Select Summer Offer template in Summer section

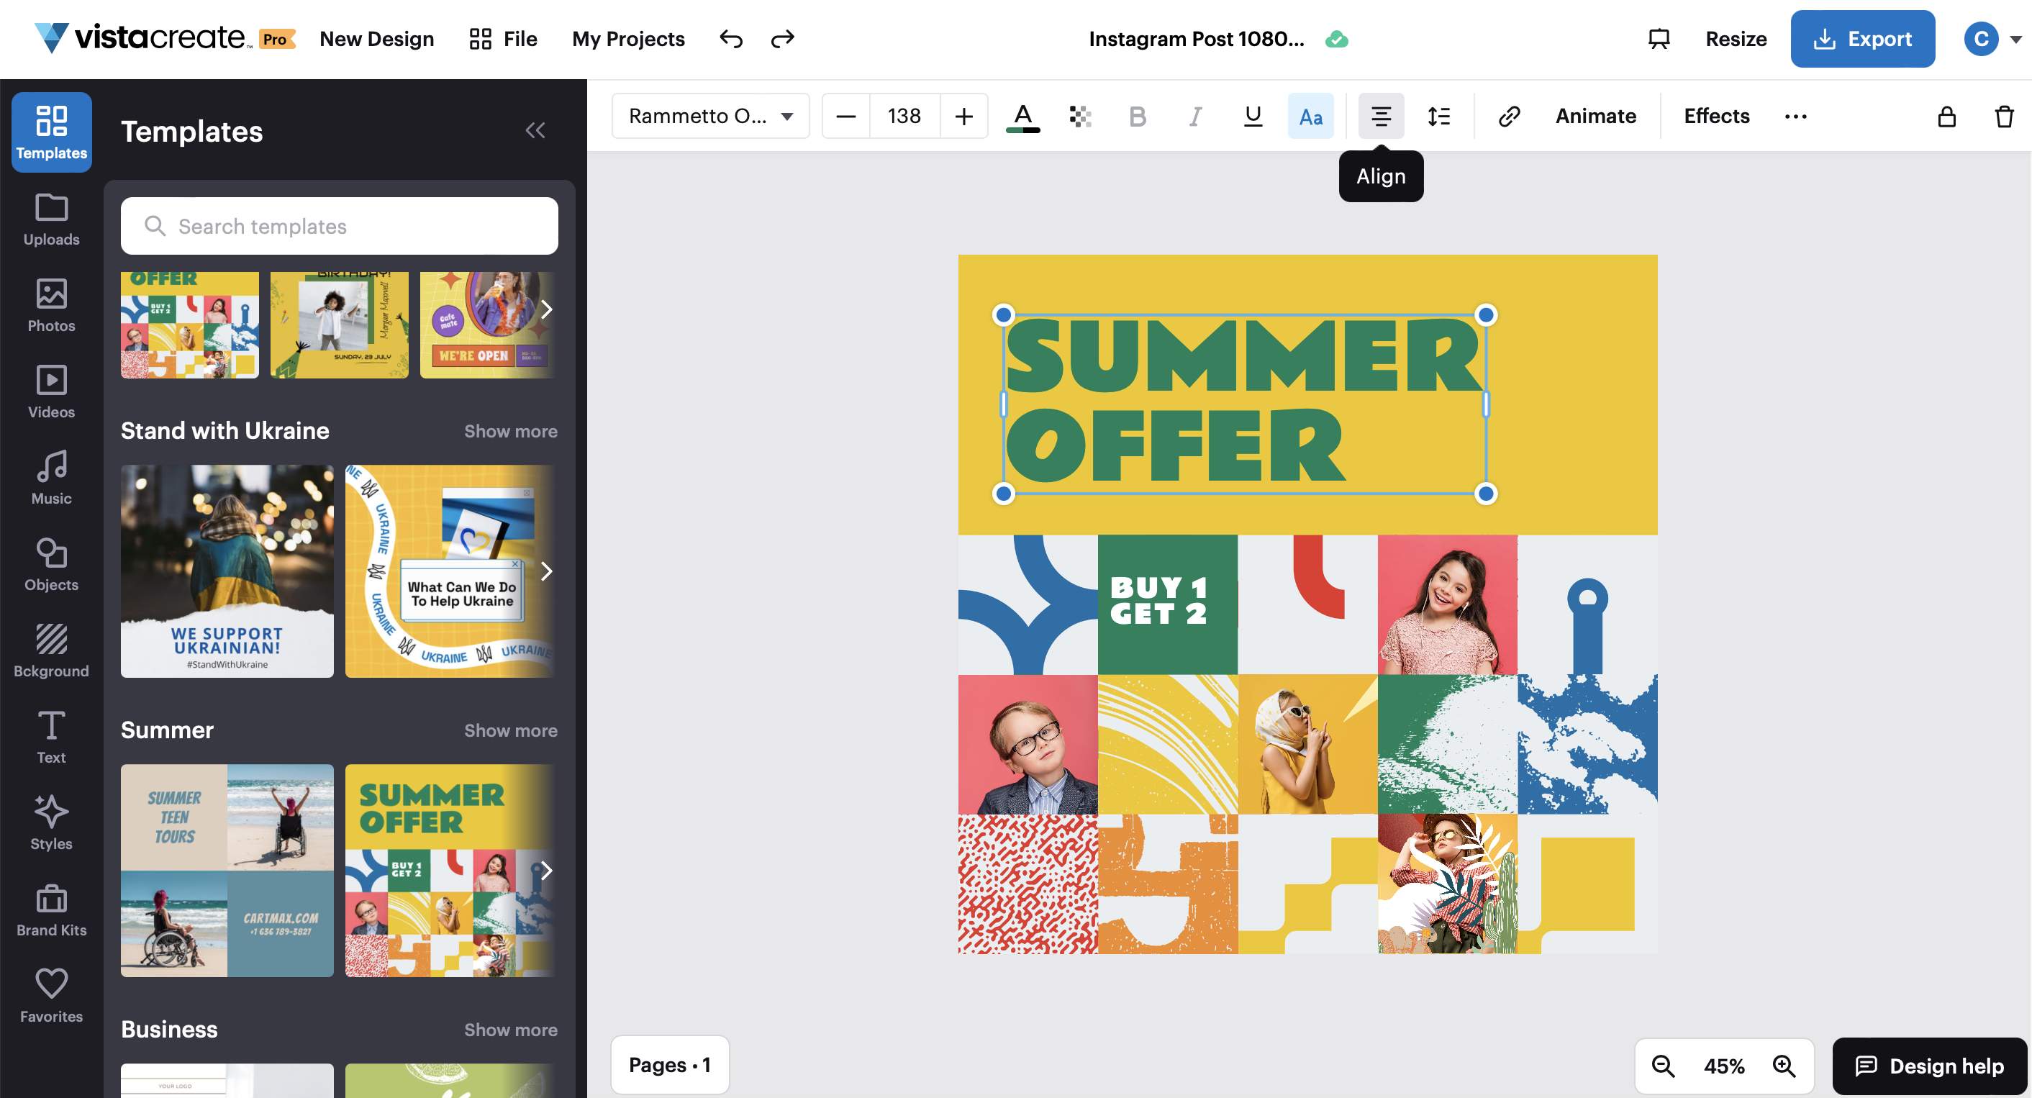pyautogui.click(x=450, y=871)
